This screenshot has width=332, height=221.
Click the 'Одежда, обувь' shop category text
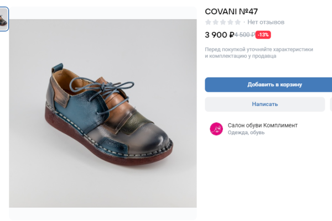pyautogui.click(x=246, y=133)
